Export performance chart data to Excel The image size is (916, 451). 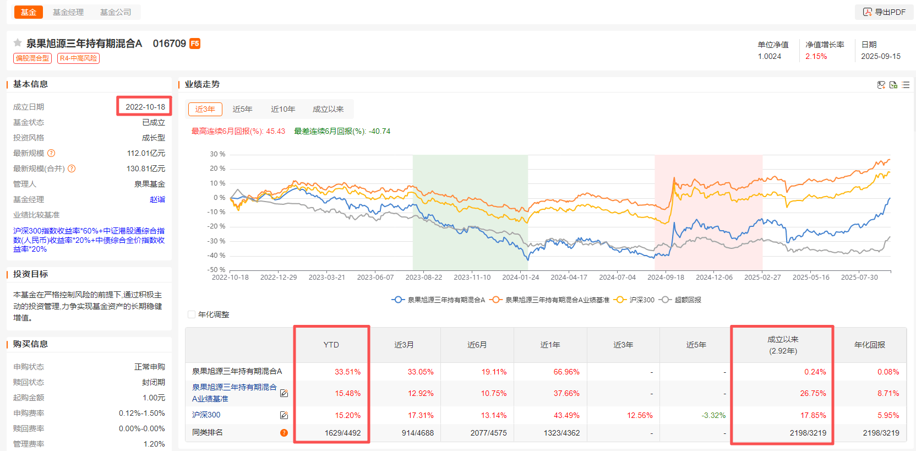pyautogui.click(x=893, y=85)
